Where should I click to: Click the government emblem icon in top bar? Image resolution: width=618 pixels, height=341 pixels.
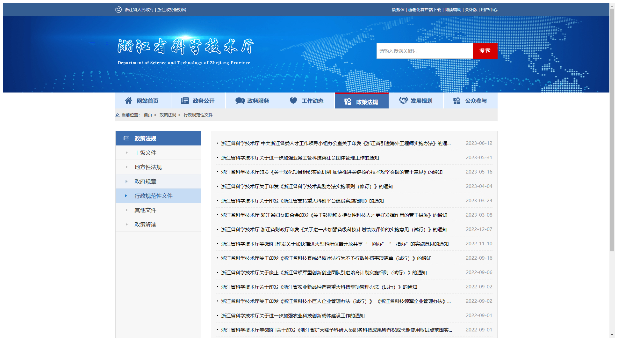(x=119, y=10)
